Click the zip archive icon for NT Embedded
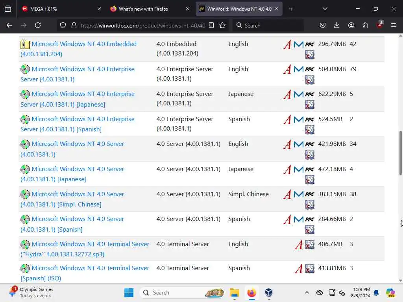Image resolution: width=403 pixels, height=302 pixels. click(x=25, y=44)
